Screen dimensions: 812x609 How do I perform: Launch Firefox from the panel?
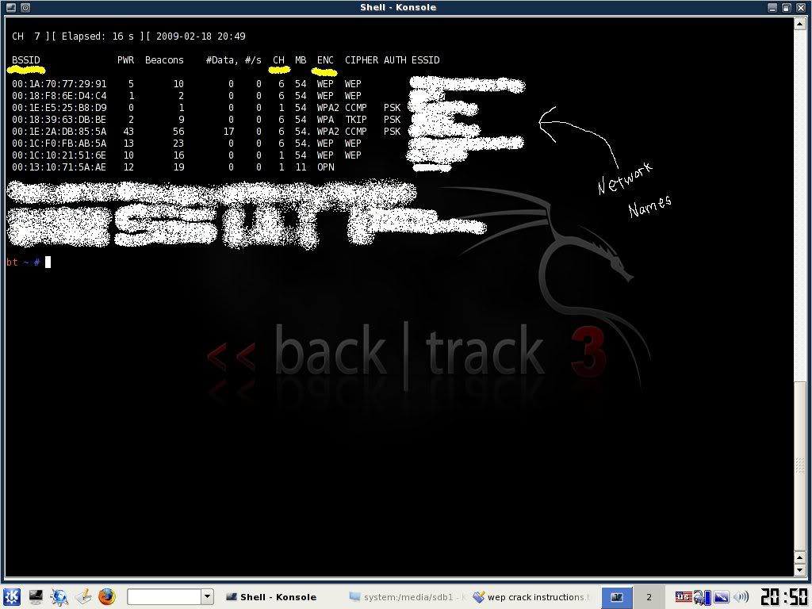(x=107, y=596)
